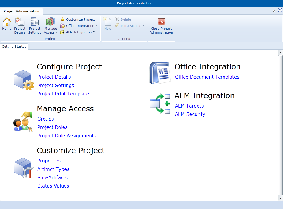Click the Home house icon
The width and height of the screenshot is (283, 209).
pos(7,22)
